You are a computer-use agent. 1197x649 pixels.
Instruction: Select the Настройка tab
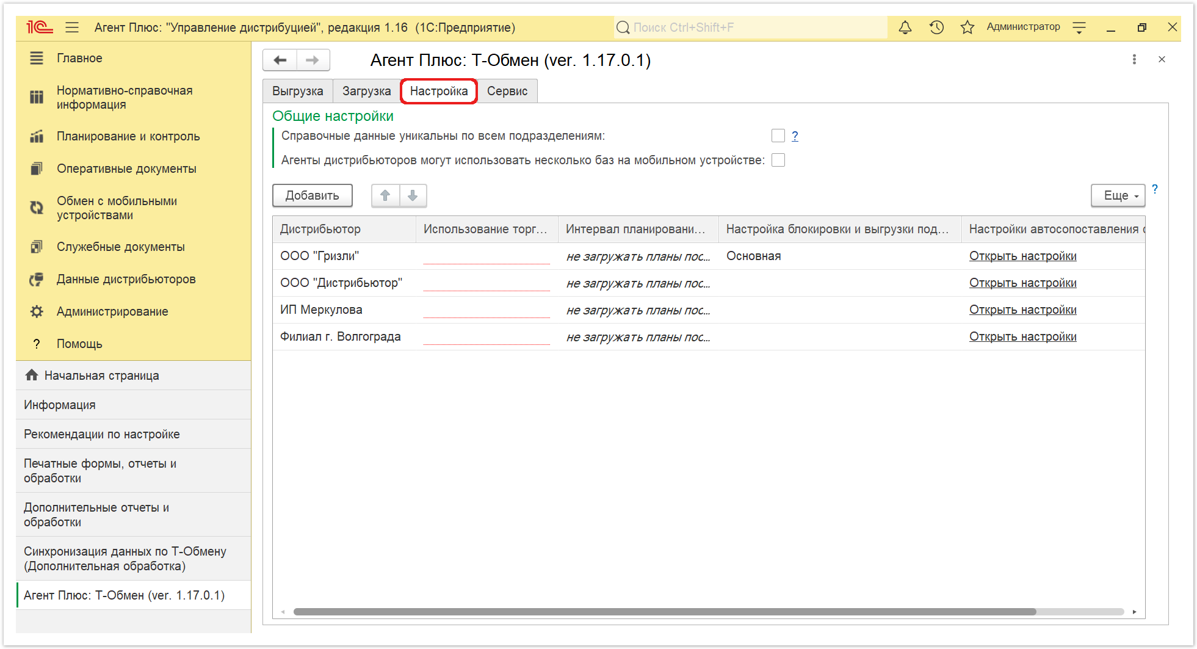(439, 91)
